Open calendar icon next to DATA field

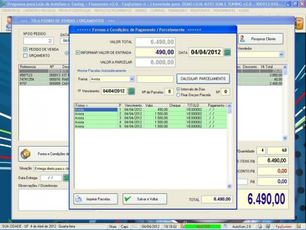(227, 52)
